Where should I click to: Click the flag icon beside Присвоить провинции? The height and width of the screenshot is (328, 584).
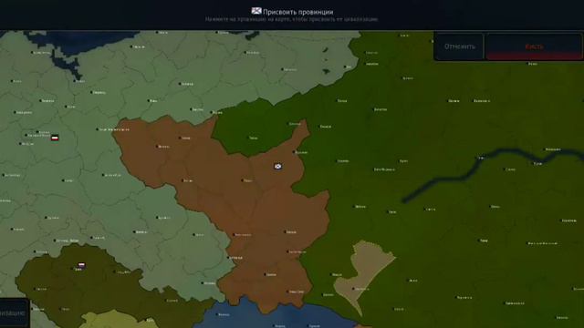[256, 11]
